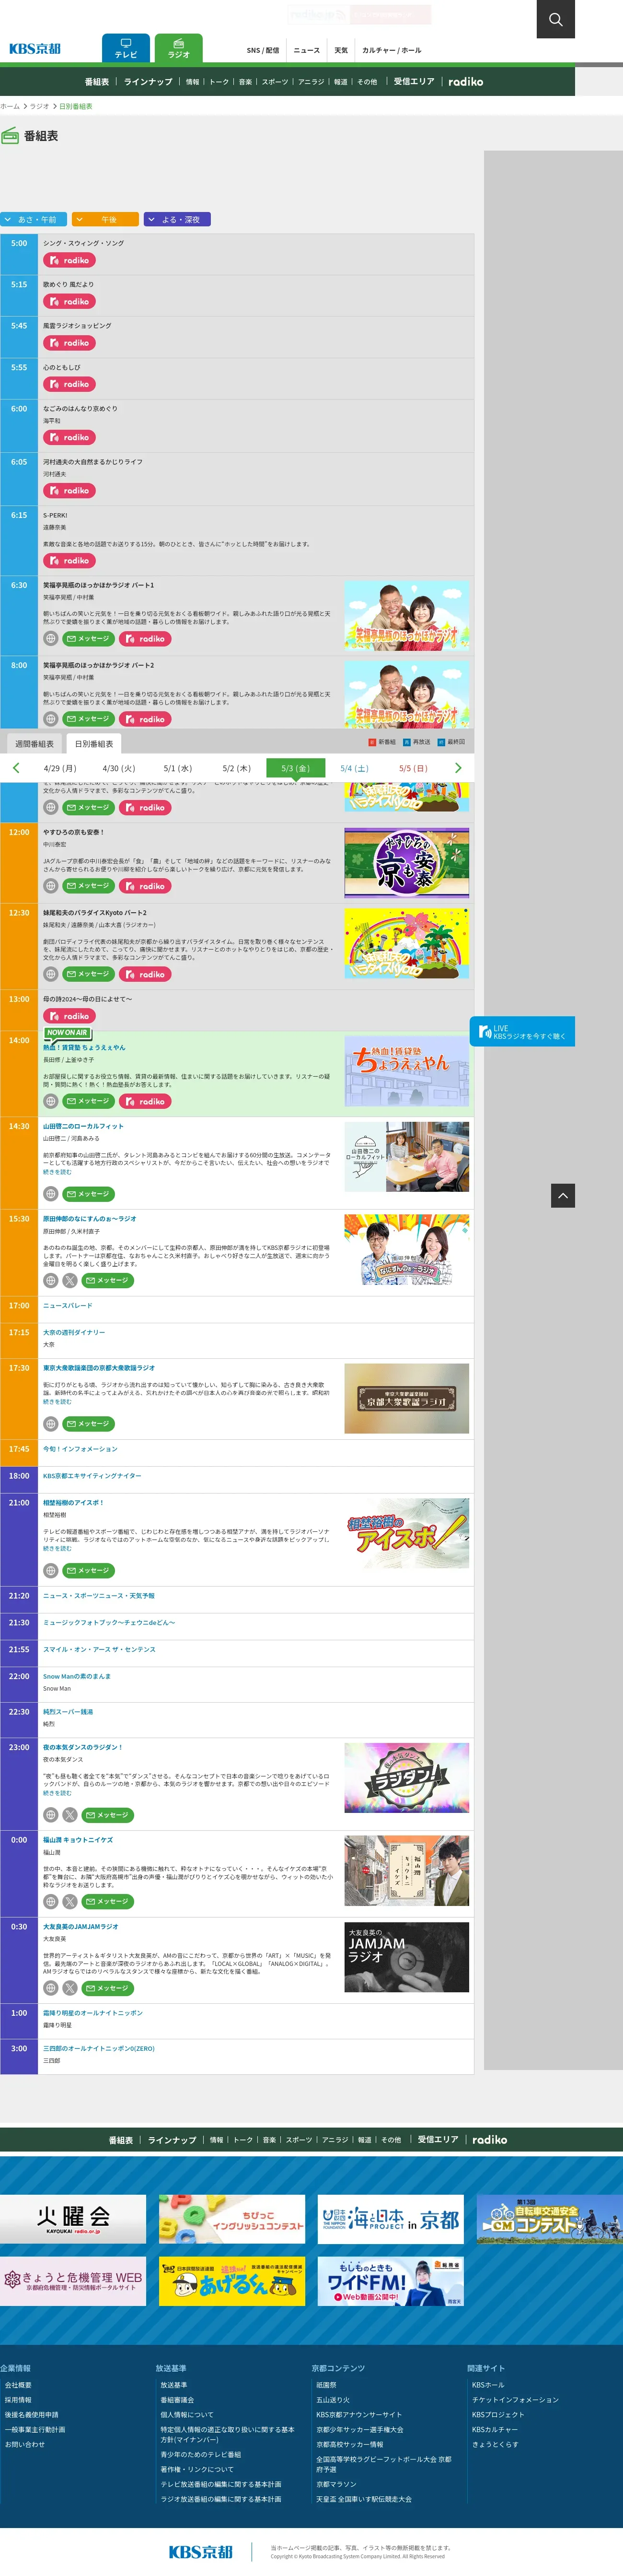Jump to よる・深夜 section

(x=178, y=219)
